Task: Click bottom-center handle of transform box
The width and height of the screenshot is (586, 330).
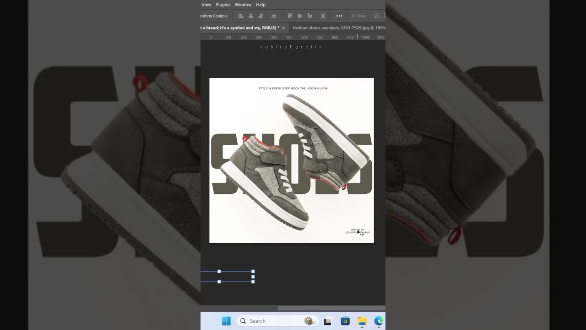Action: (x=219, y=281)
